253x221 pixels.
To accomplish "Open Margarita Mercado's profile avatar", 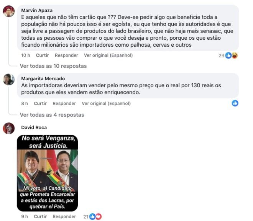I will coord(9,80).
